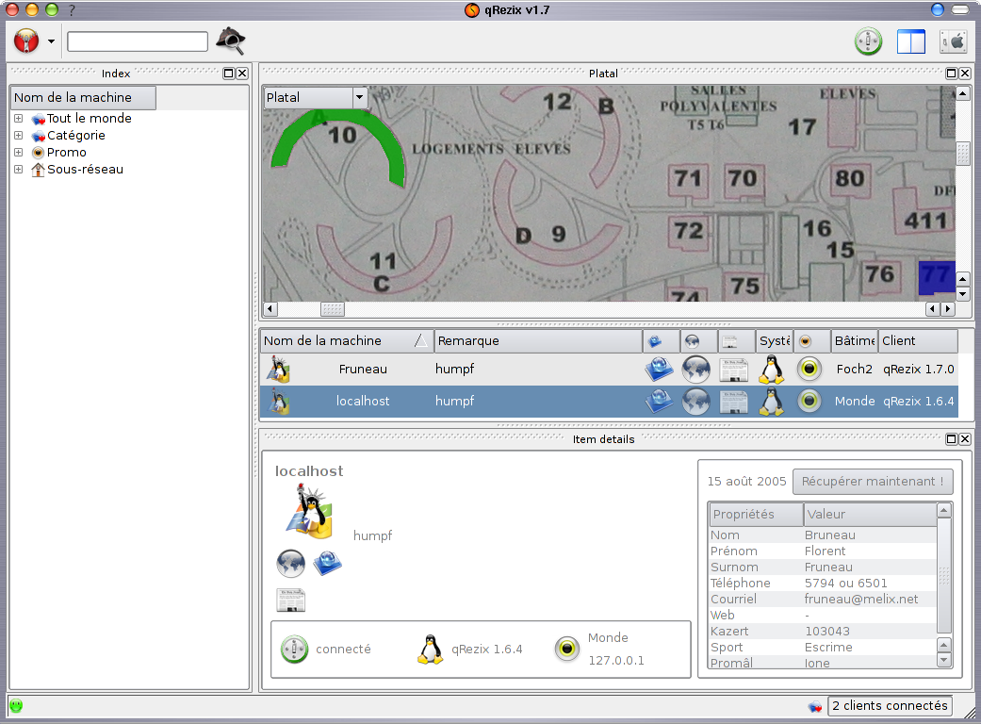Click Récupérer maintenant ! button

[873, 481]
